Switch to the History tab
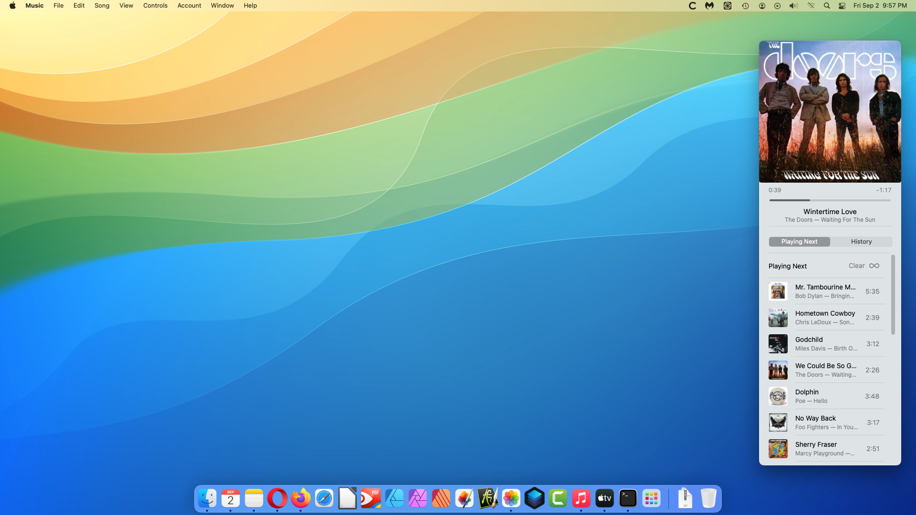This screenshot has height=515, width=916. (x=861, y=242)
